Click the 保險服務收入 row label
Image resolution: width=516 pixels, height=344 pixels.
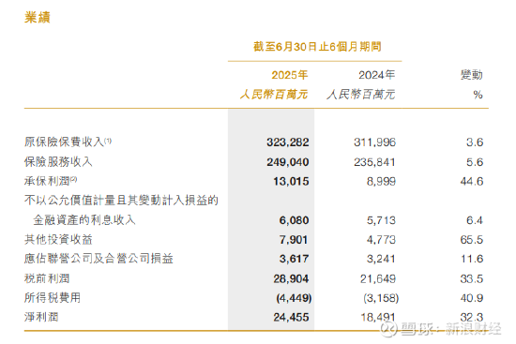coord(58,161)
